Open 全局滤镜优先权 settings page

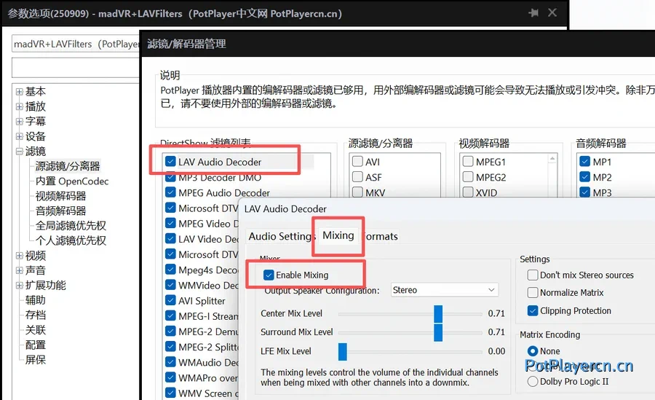[71, 226]
